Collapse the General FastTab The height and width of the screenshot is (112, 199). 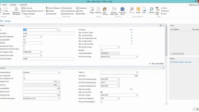coord(163,26)
